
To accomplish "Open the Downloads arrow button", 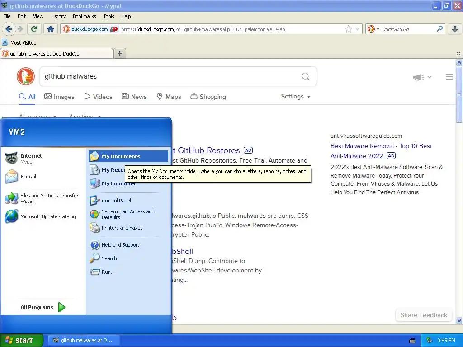I will click(455, 29).
